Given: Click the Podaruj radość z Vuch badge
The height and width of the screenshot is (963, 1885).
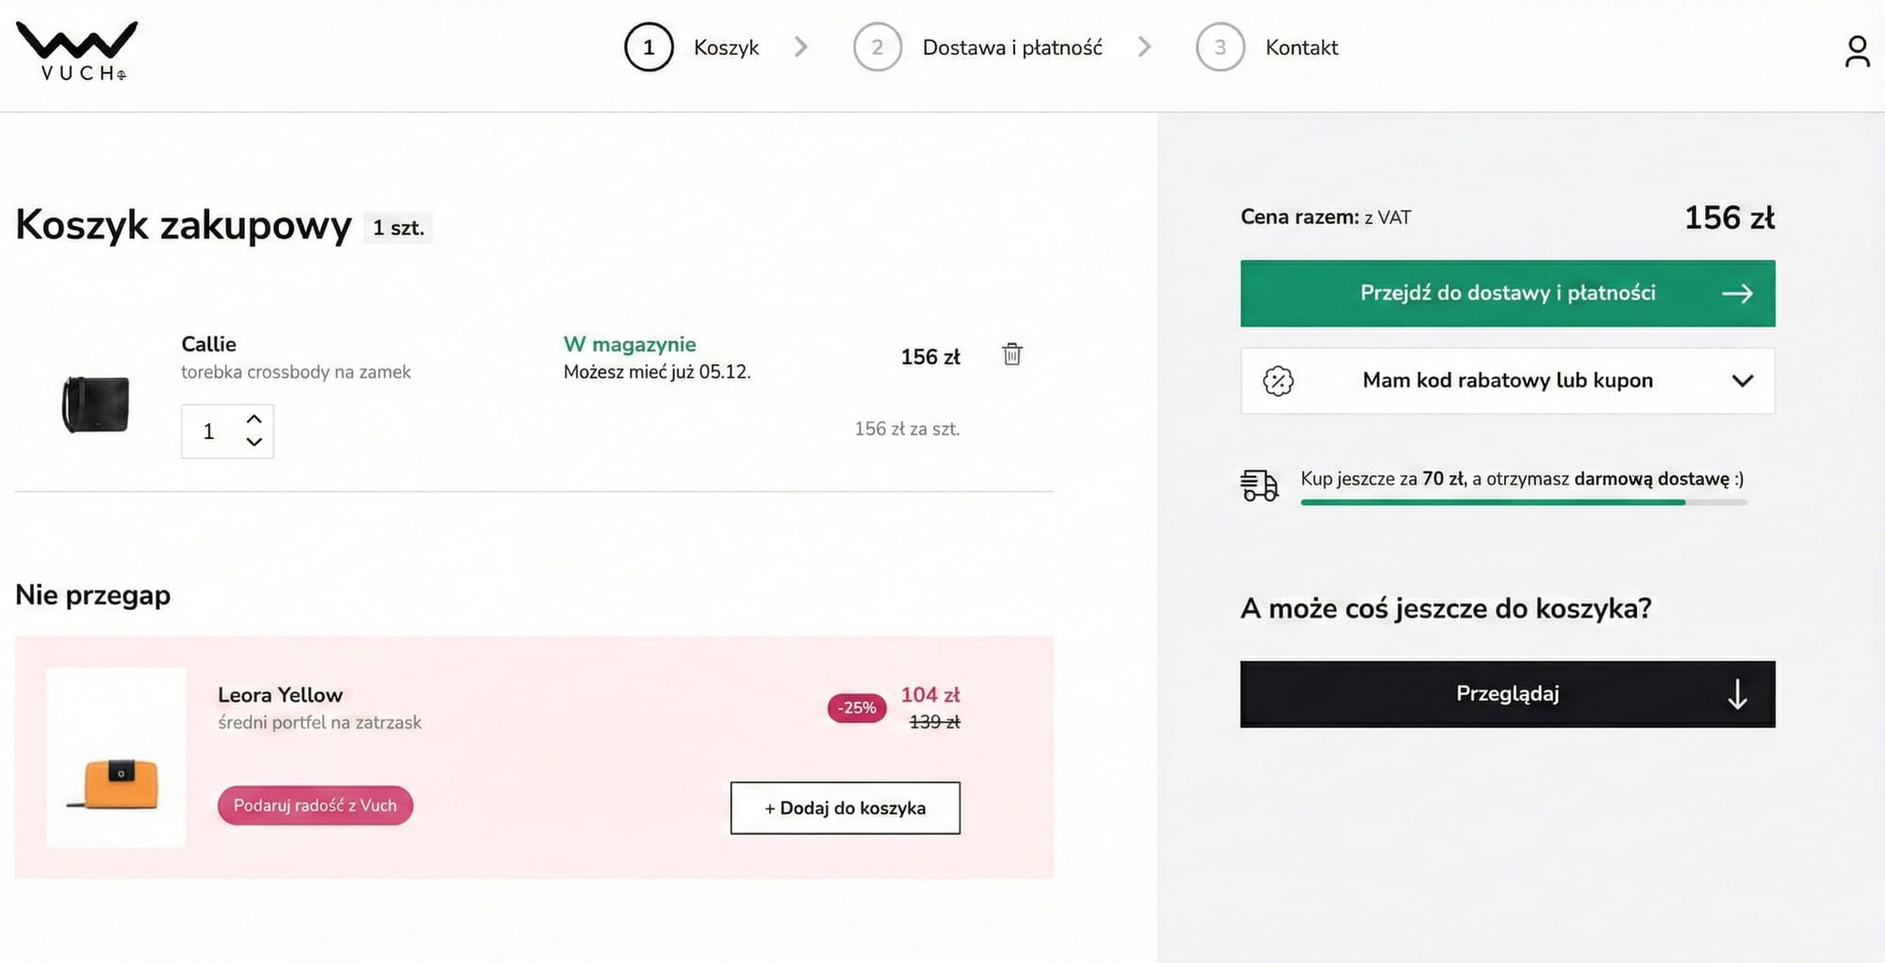Looking at the screenshot, I should (x=314, y=805).
